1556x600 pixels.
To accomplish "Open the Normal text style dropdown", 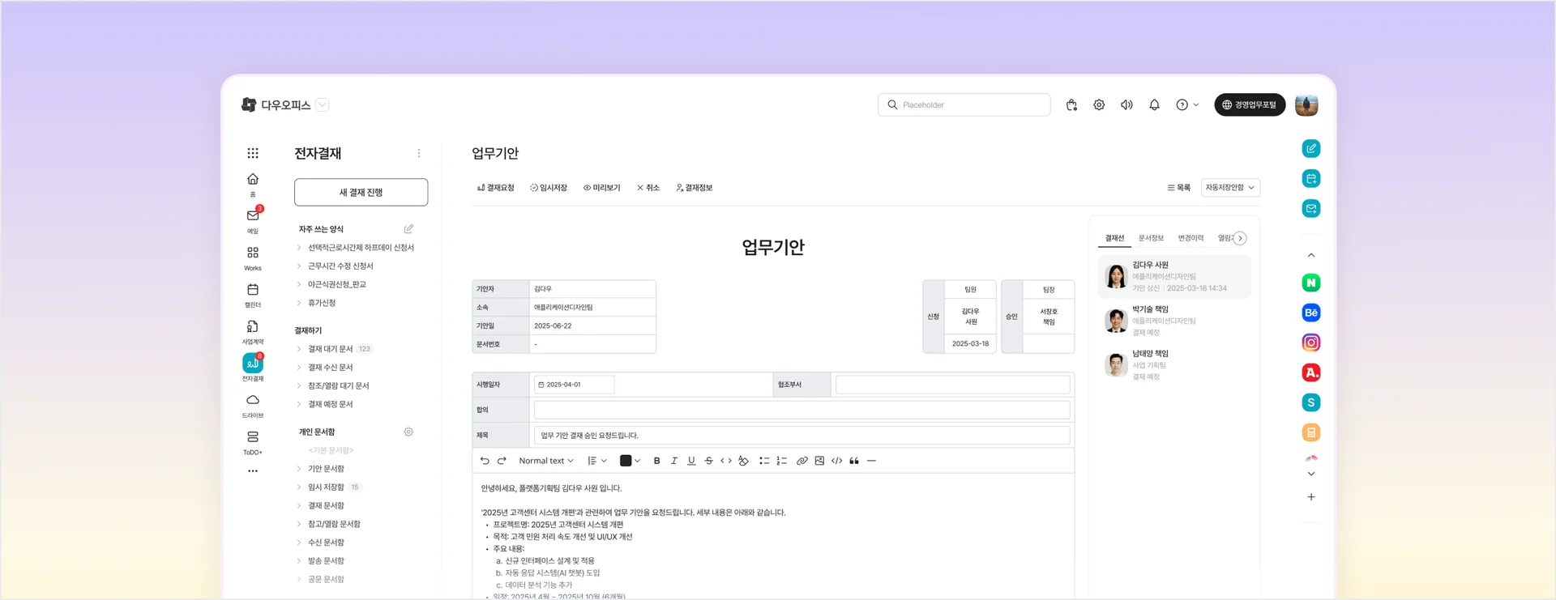I will 545,461.
